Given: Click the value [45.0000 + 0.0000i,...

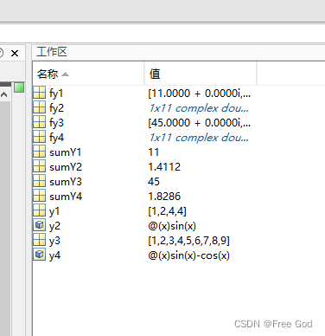Looking at the screenshot, I should pyautogui.click(x=200, y=123).
